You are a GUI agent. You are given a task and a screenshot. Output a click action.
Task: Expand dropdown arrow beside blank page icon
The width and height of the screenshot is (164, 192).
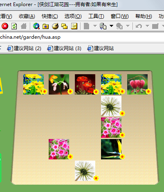[95, 26]
